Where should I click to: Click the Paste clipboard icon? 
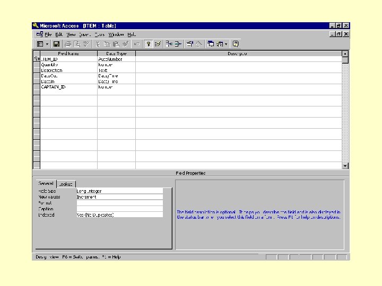(116, 44)
